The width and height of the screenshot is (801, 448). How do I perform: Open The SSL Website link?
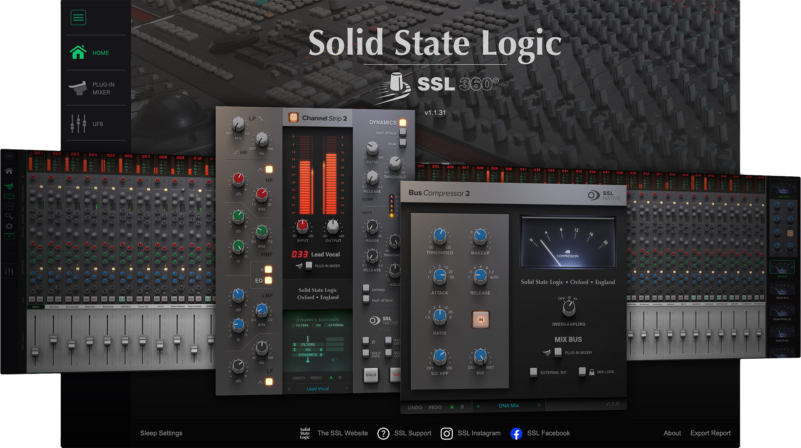point(343,433)
